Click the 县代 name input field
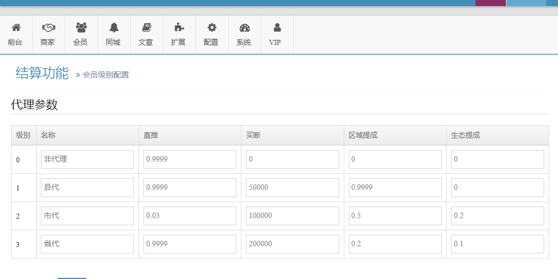558x279 pixels. (x=87, y=188)
